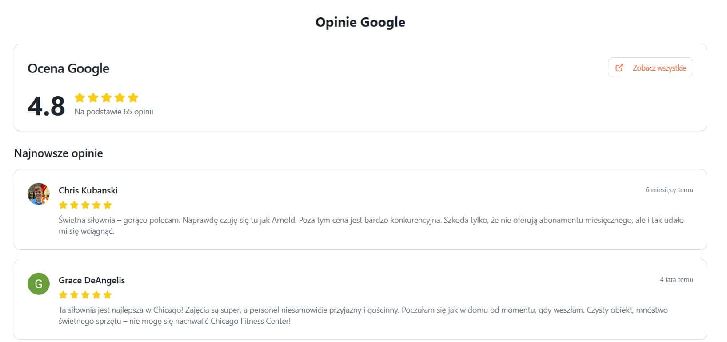727x342 pixels.
Task: Click Grace DeAngelis's green G avatar
Action: pyautogui.click(x=39, y=284)
